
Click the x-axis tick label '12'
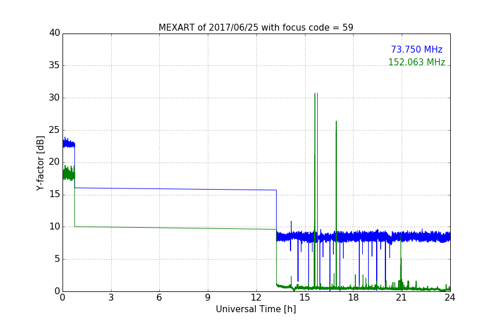coord(256,298)
